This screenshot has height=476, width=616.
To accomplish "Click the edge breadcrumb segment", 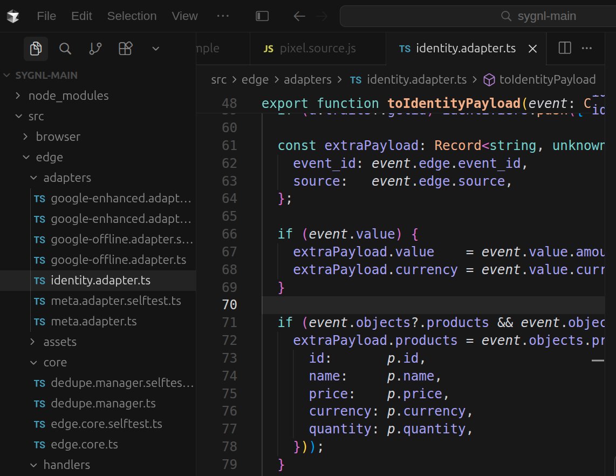I will 255,79.
